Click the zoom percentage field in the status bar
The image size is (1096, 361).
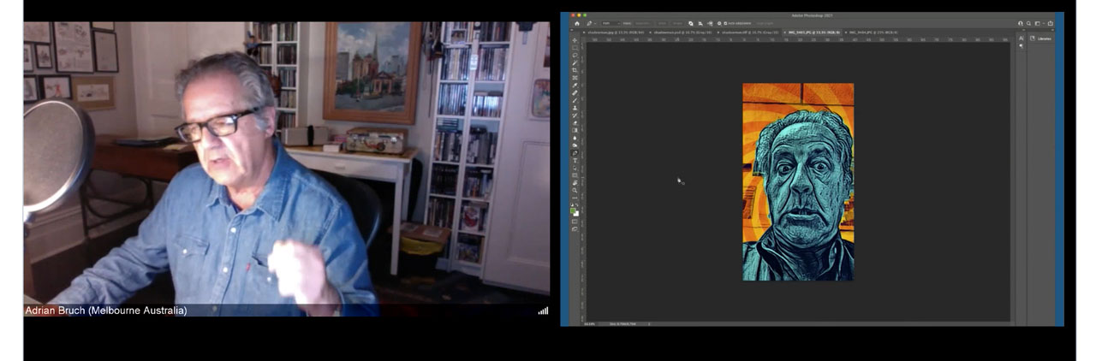pos(590,323)
